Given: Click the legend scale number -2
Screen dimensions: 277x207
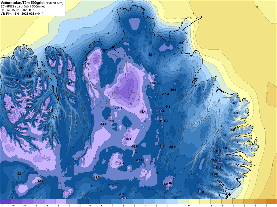Looking at the screenshot, I should pos(167,205).
